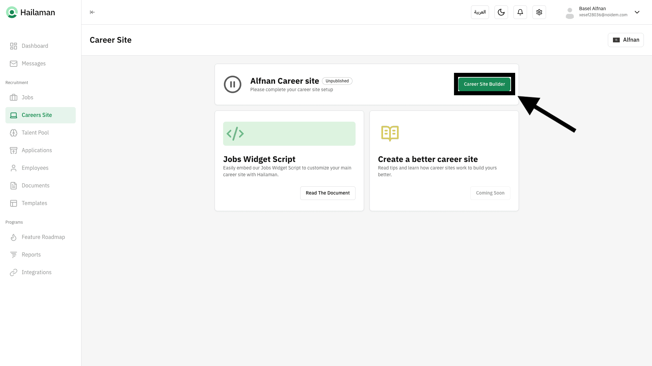The height and width of the screenshot is (366, 652).
Task: Click Read The Document button
Action: coord(327,193)
